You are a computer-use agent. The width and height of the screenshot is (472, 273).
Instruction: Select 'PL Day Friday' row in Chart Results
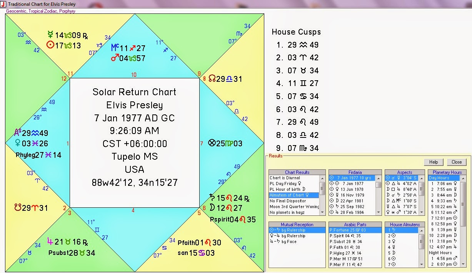(x=294, y=184)
